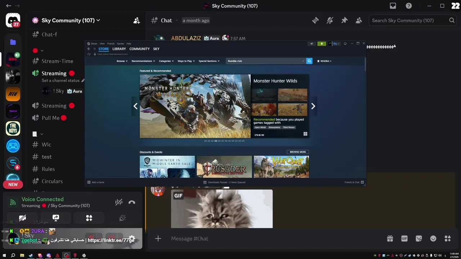The width and height of the screenshot is (461, 259).
Task: Open File Explorer from the taskbar
Action: point(22,255)
